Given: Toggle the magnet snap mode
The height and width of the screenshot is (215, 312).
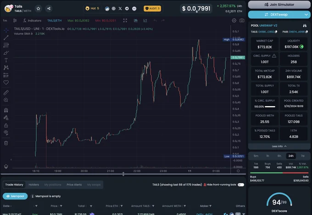Looking at the screenshot, I should pyautogui.click(x=6, y=110).
